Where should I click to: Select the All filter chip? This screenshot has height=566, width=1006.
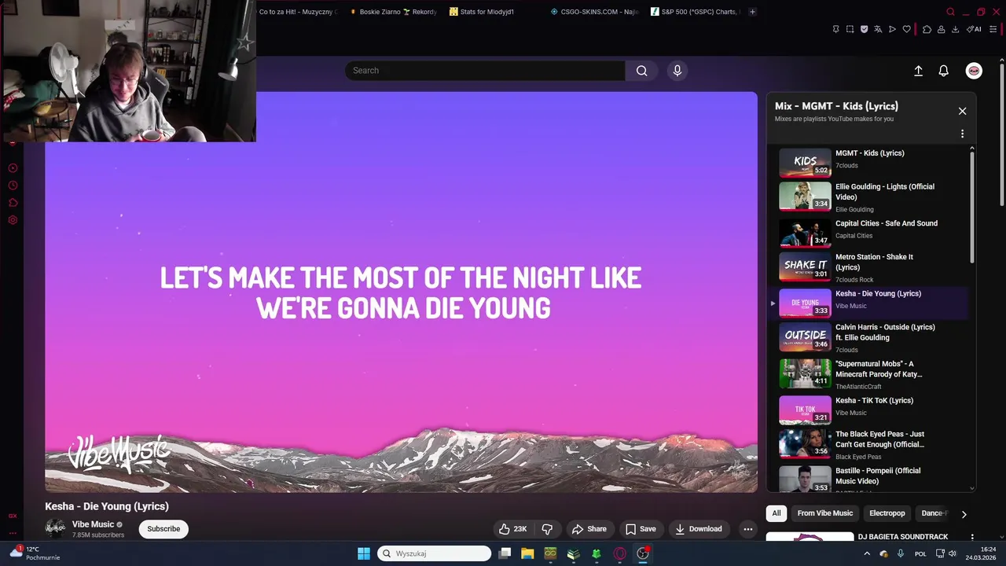tap(777, 513)
